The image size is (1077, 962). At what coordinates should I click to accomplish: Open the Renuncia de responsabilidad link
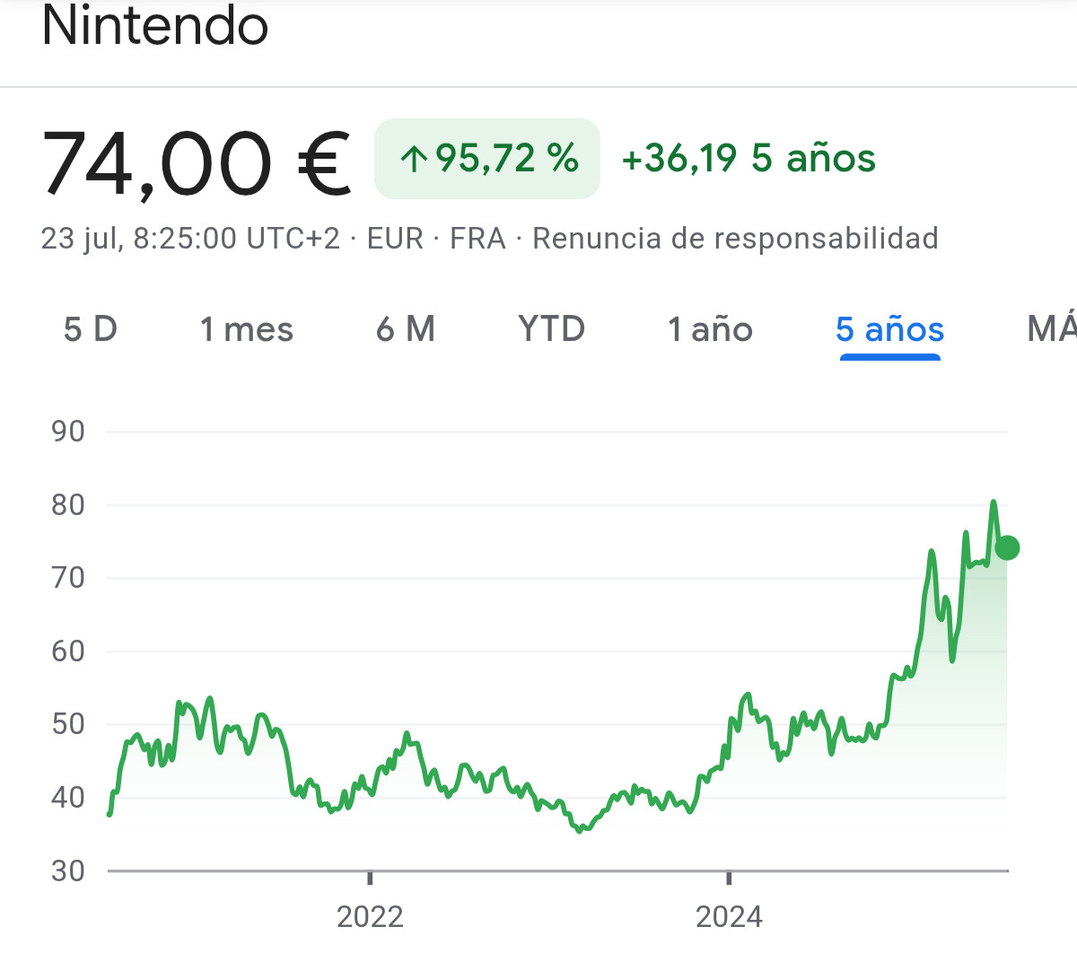pos(735,239)
